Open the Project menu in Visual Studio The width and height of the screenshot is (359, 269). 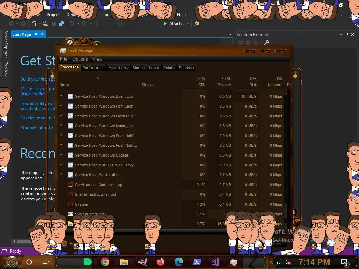click(x=53, y=15)
